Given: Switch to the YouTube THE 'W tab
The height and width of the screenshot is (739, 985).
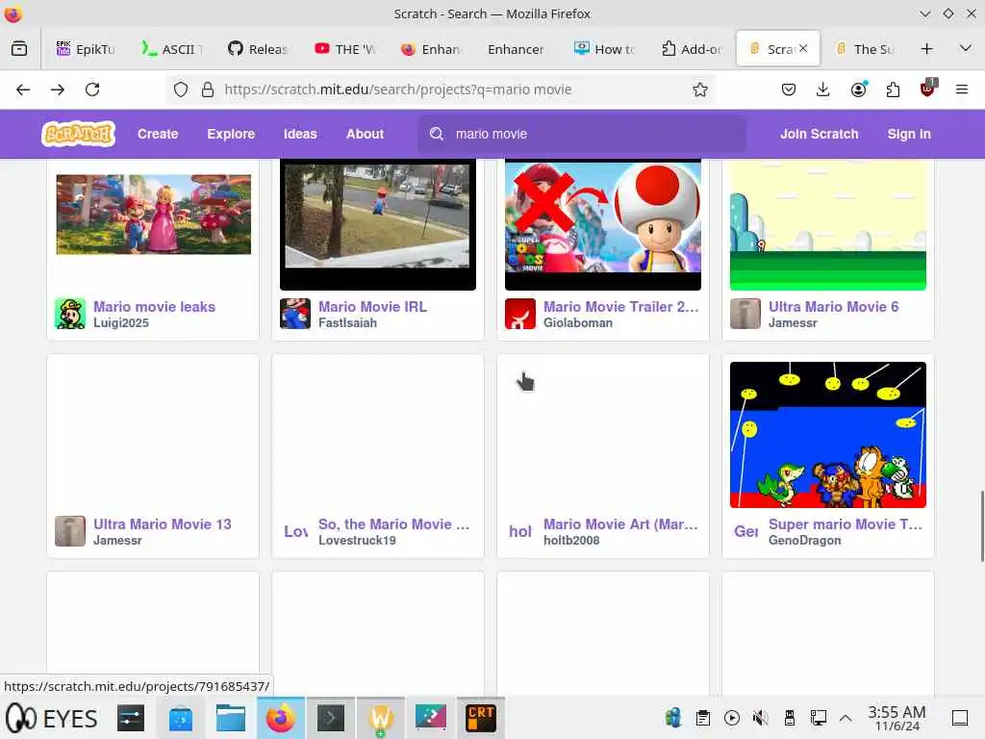Looking at the screenshot, I should (345, 49).
